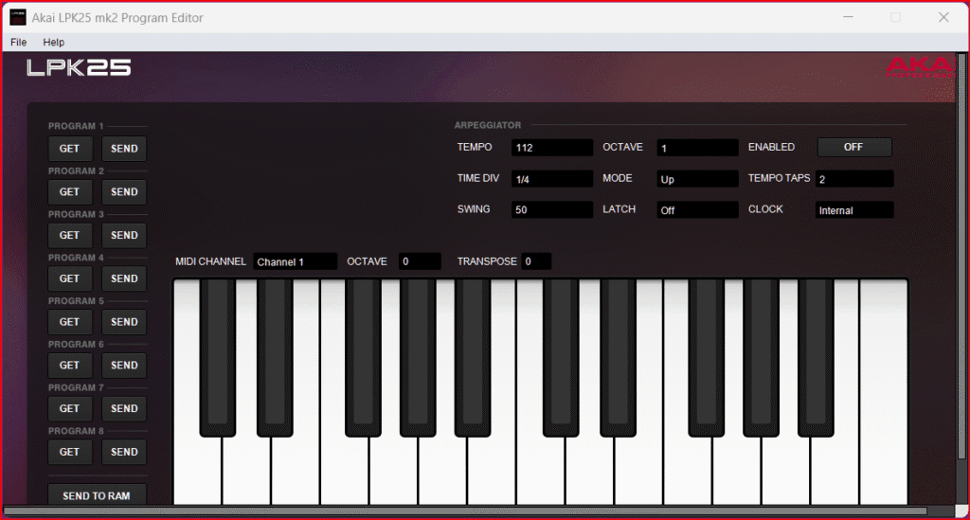This screenshot has width=970, height=520.
Task: Click SEND for Program 5
Action: pos(124,321)
